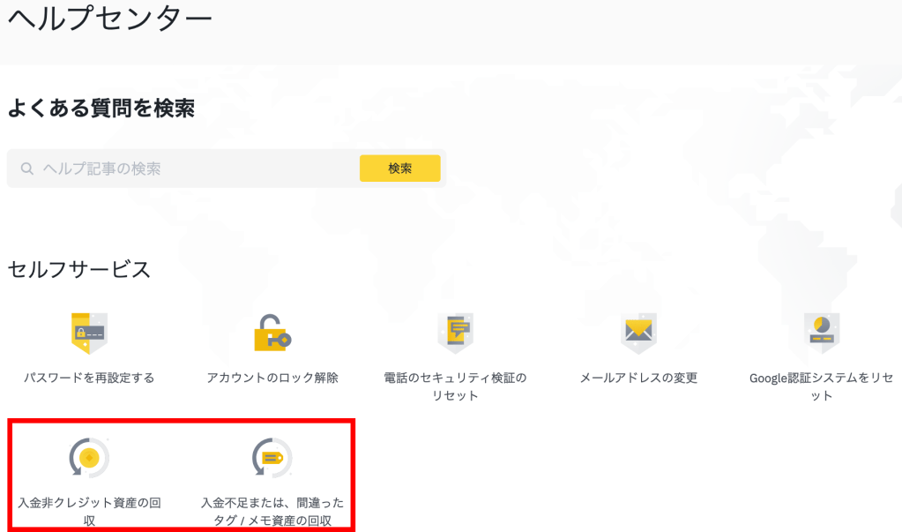This screenshot has height=532, width=902.
Task: Click the ヘルプセンター page title
Action: (110, 19)
